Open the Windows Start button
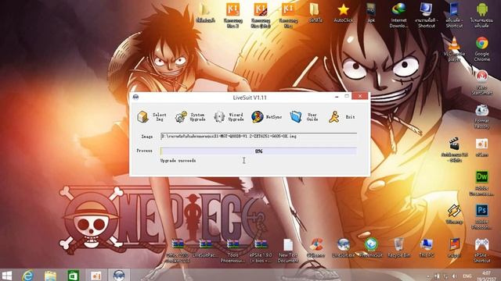The width and height of the screenshot is (501, 281). [x=6, y=276]
